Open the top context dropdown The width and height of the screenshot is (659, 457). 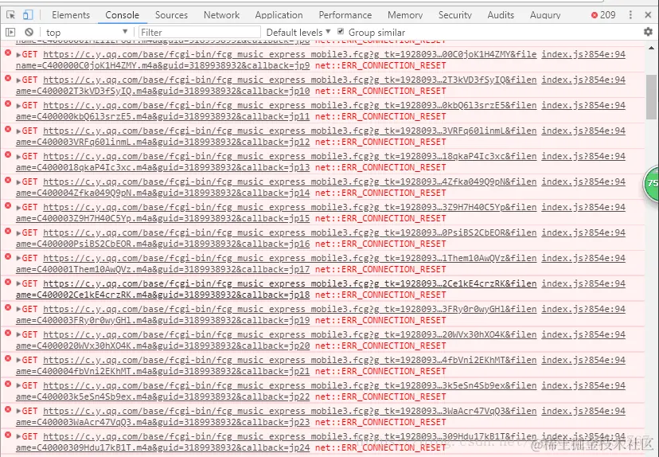86,33
